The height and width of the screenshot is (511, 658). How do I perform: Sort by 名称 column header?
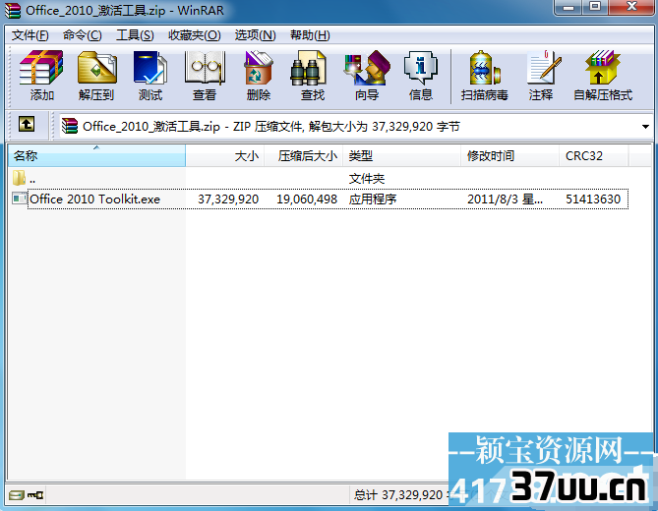97,156
